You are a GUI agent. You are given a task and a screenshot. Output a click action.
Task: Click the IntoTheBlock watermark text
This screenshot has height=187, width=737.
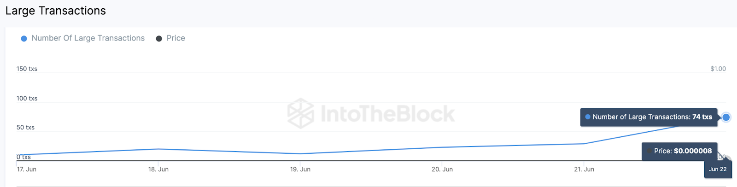point(387,114)
